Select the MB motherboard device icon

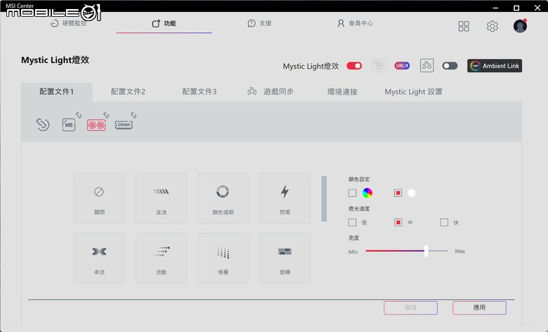point(69,125)
